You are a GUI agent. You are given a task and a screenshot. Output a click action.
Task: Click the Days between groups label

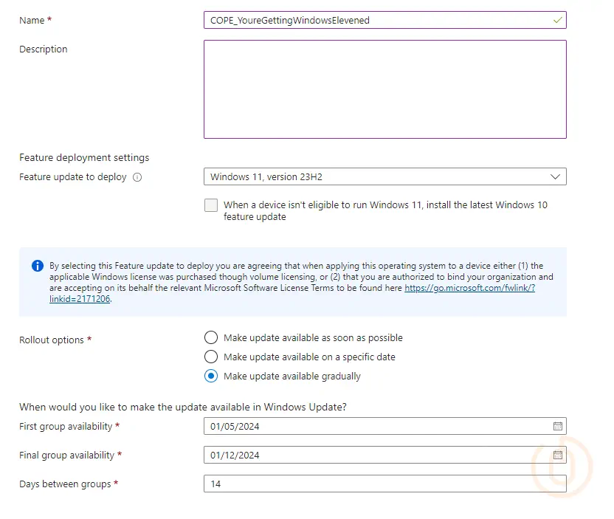pyautogui.click(x=65, y=484)
